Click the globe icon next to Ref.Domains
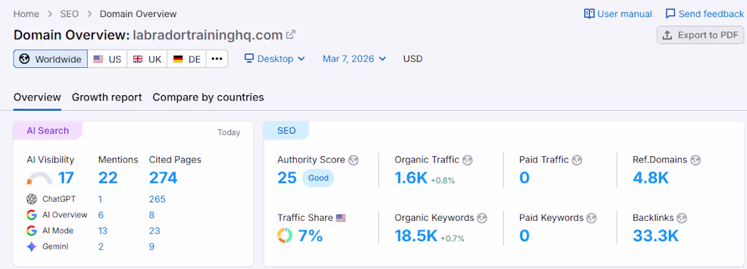 [x=695, y=160]
